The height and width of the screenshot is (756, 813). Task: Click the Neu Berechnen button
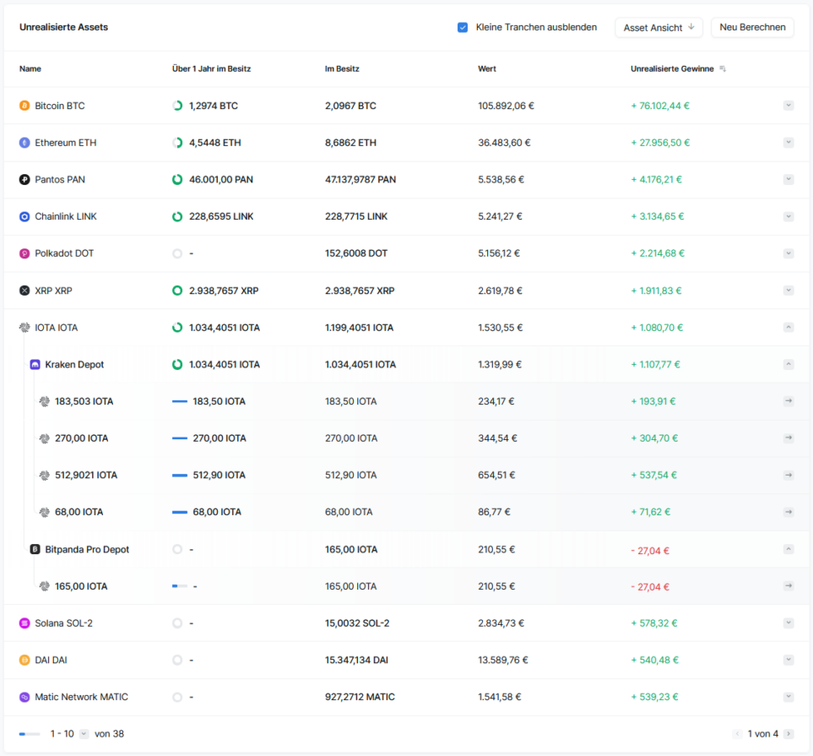[x=752, y=28]
